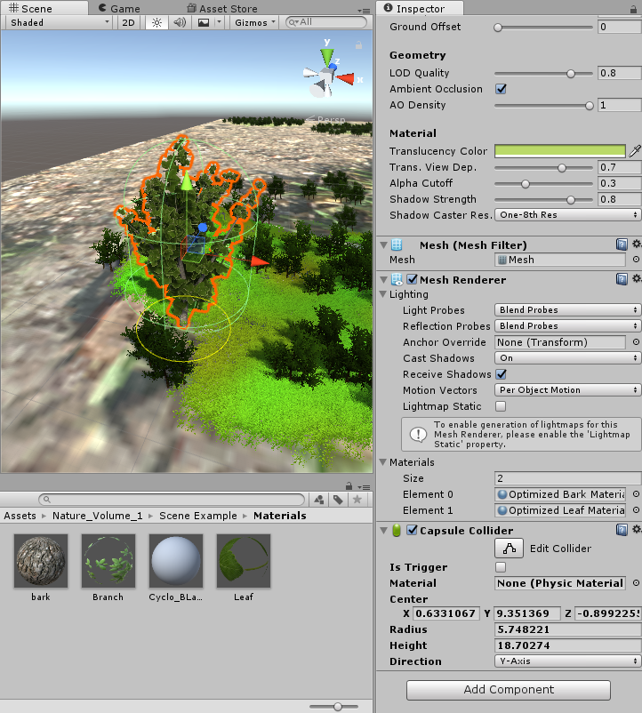Click the favorites star icon in Project panel
642x713 pixels.
click(x=357, y=500)
